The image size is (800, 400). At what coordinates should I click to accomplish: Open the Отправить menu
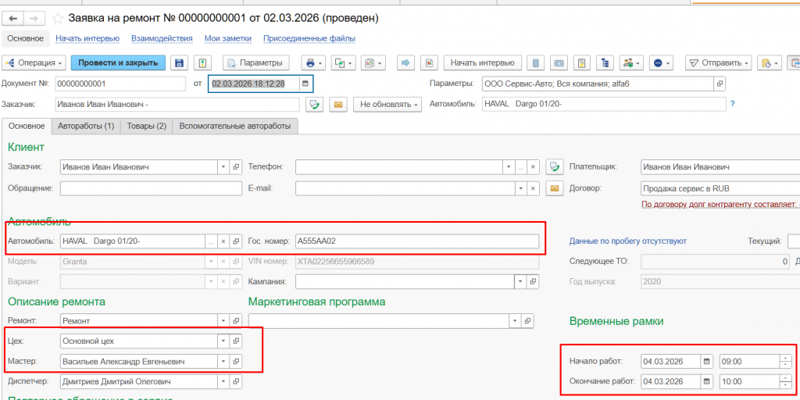pos(718,62)
